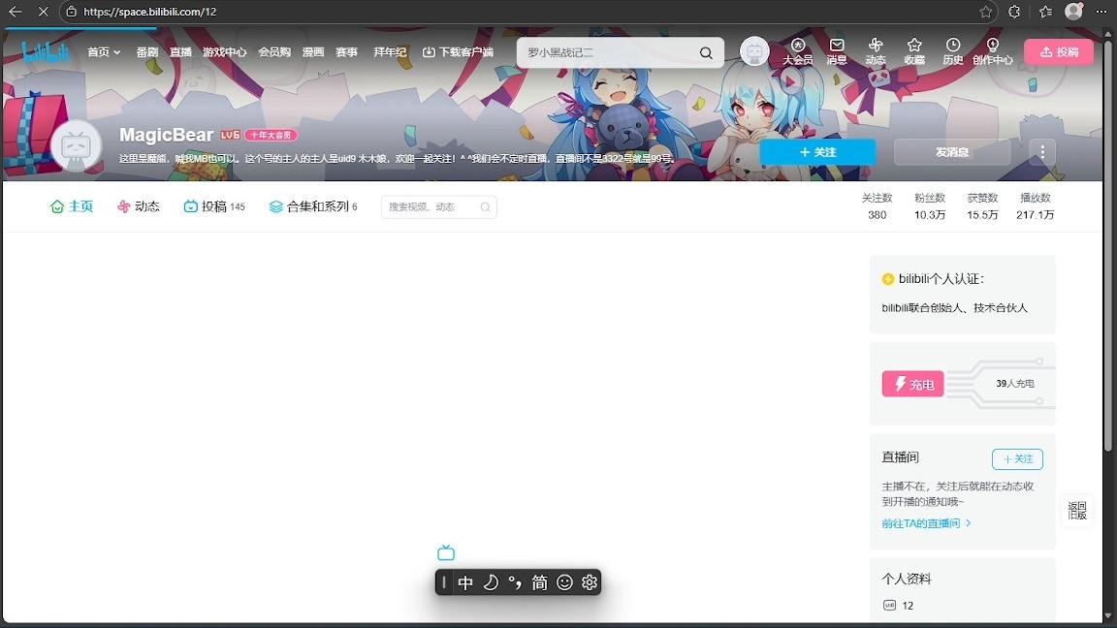
Task: Go to 番剧 section
Action: 146,52
